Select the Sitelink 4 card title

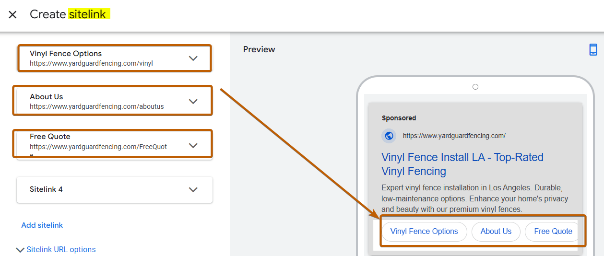tap(46, 189)
